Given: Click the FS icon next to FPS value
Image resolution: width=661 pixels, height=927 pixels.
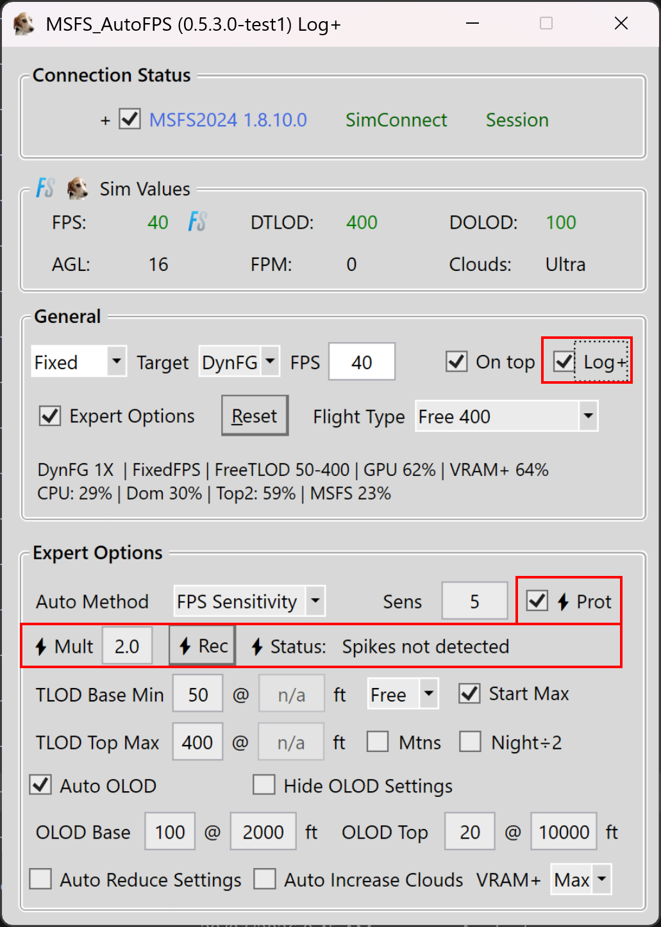Looking at the screenshot, I should [197, 222].
